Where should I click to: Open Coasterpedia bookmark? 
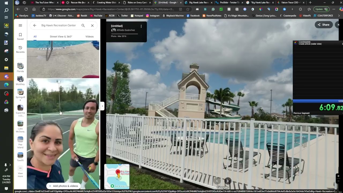click(x=288, y=16)
